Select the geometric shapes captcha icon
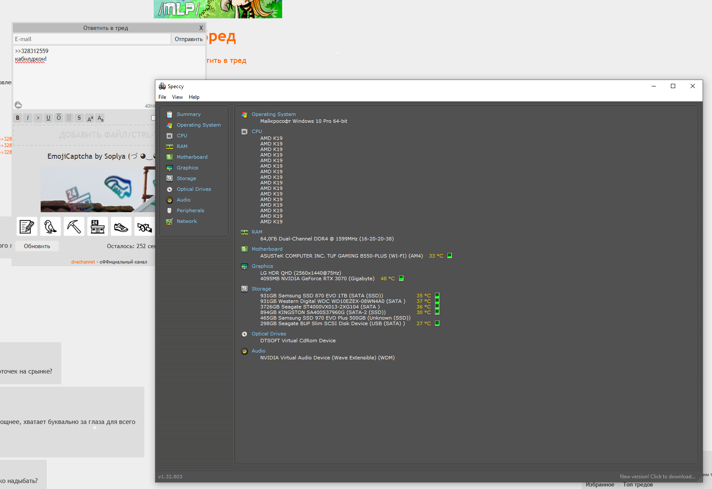The width and height of the screenshot is (712, 489). (145, 226)
